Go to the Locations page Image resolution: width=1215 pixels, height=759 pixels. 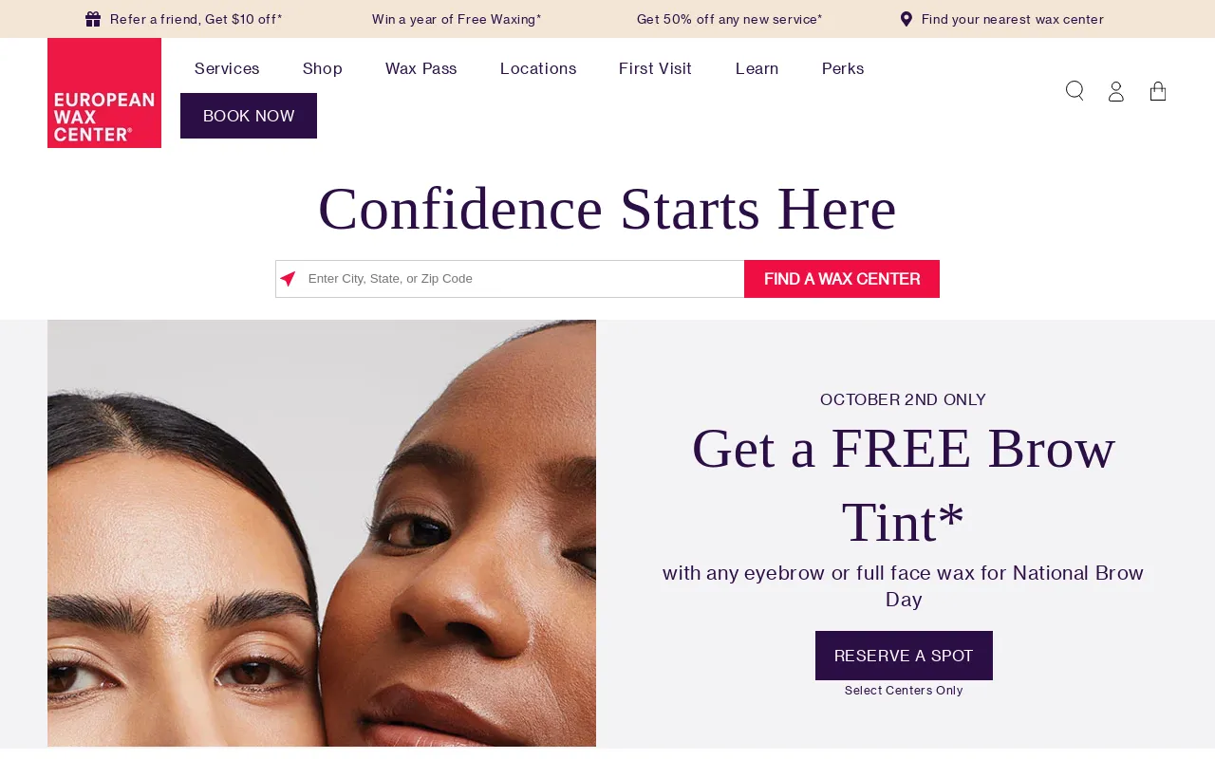coord(538,68)
